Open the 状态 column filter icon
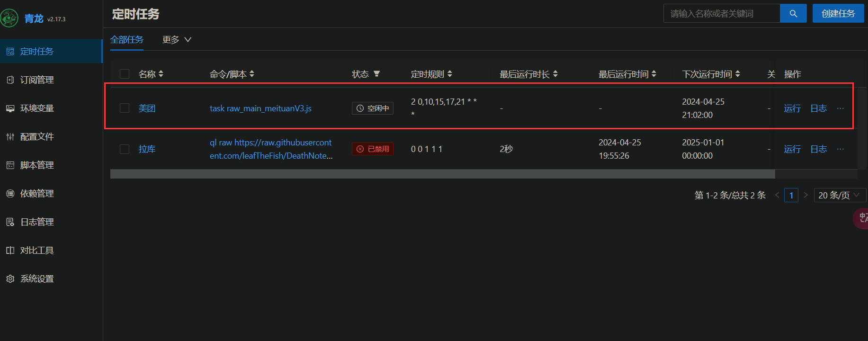 (377, 74)
